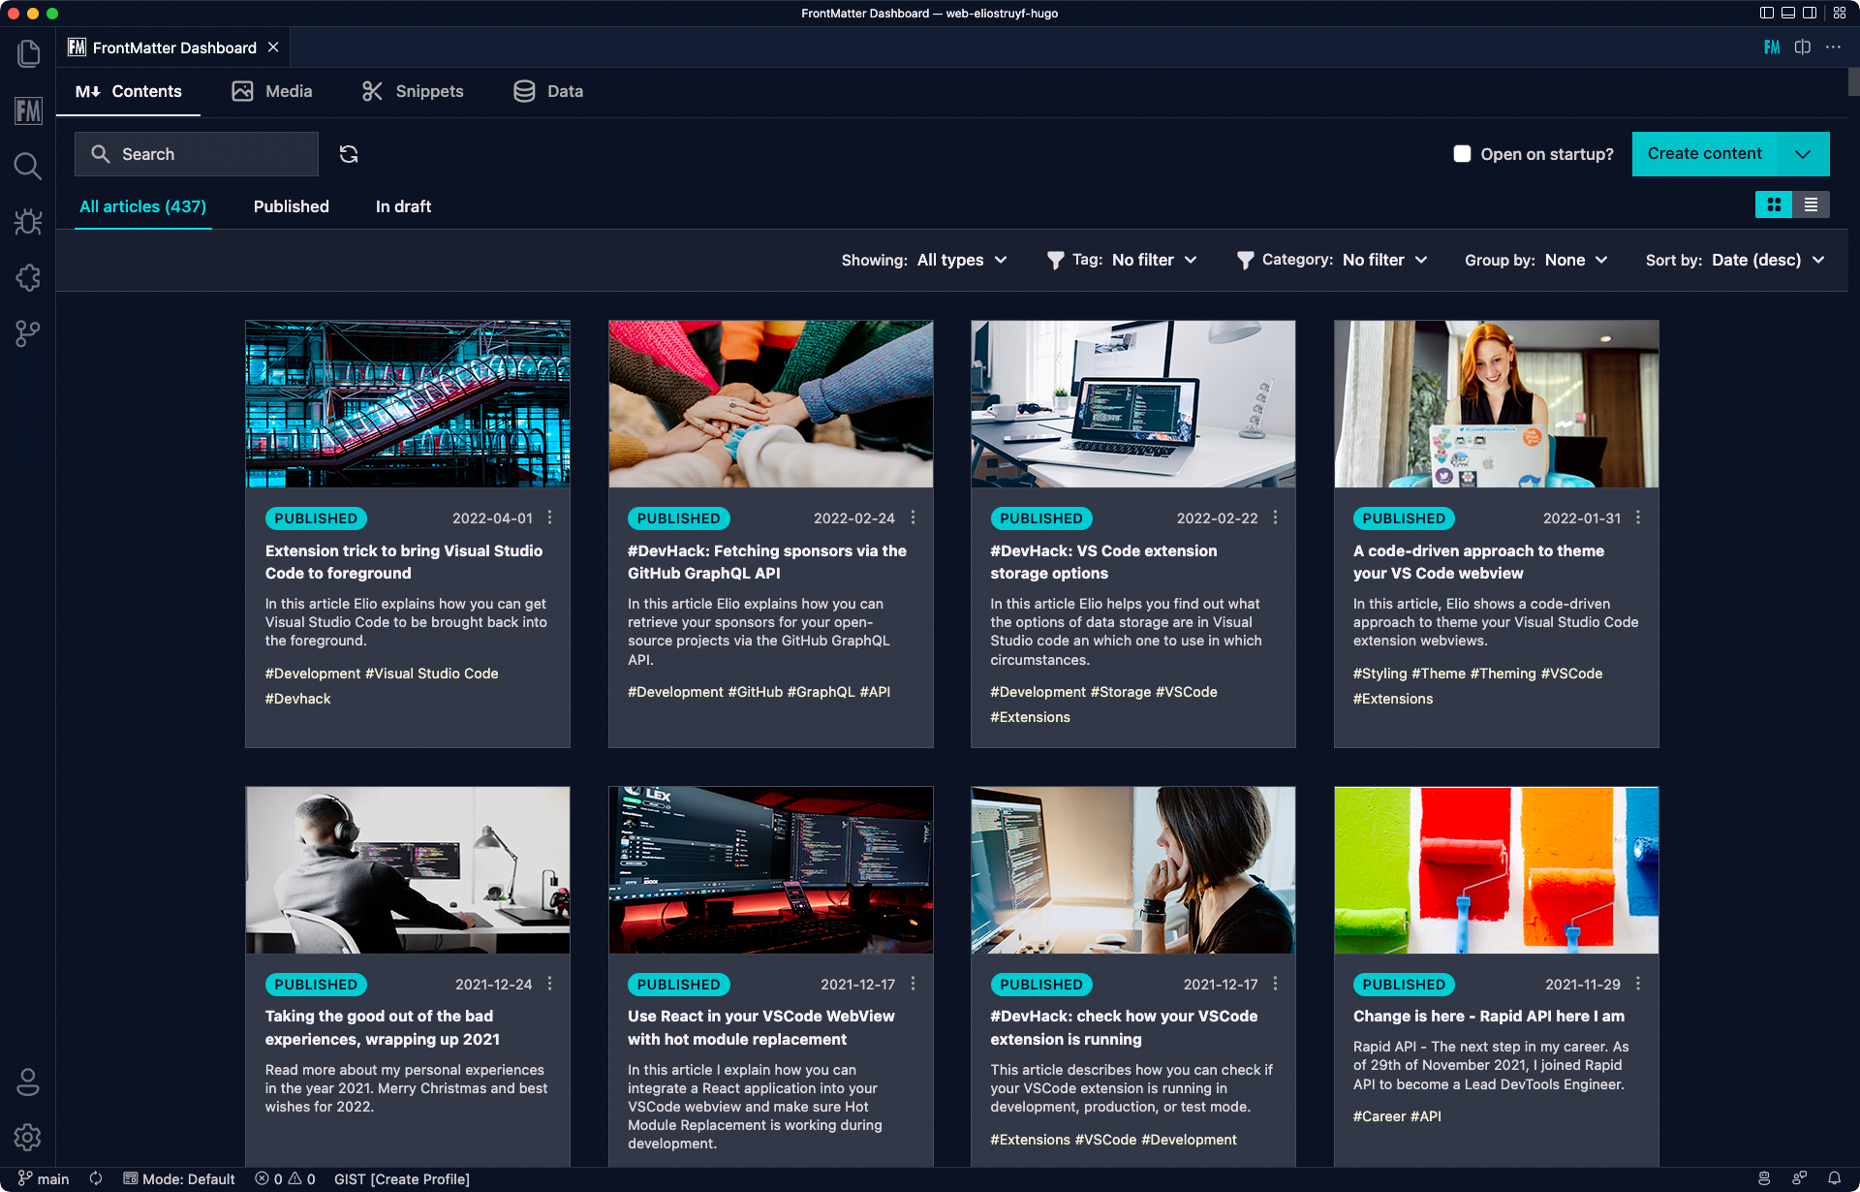Show All articles (437) tab
Screen dimensions: 1860x1192
point(143,206)
